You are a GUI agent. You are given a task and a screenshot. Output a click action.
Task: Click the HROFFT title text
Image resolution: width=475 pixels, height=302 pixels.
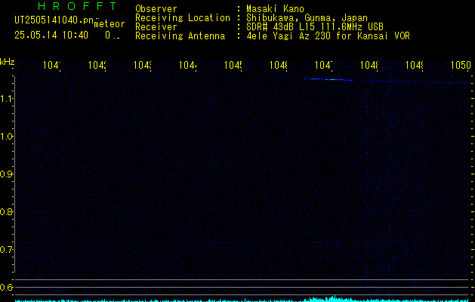click(77, 6)
